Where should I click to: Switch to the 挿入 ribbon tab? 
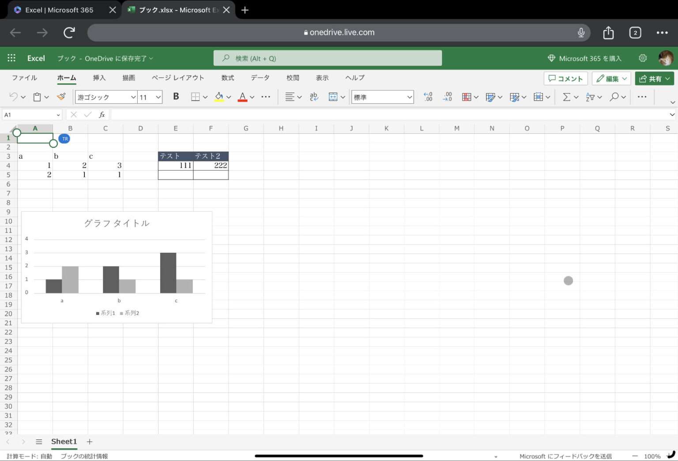click(99, 78)
